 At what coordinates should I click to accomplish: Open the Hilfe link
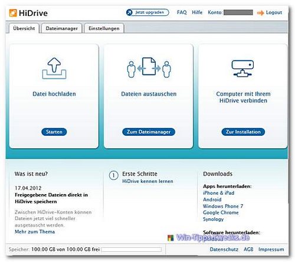[197, 12]
